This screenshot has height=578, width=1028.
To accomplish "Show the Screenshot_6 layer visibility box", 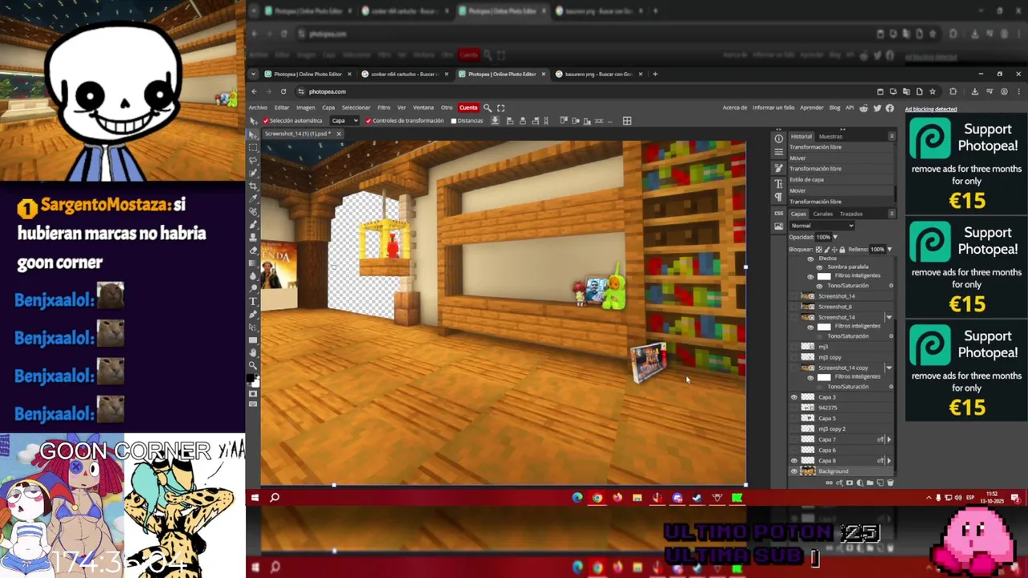I will (x=794, y=307).
